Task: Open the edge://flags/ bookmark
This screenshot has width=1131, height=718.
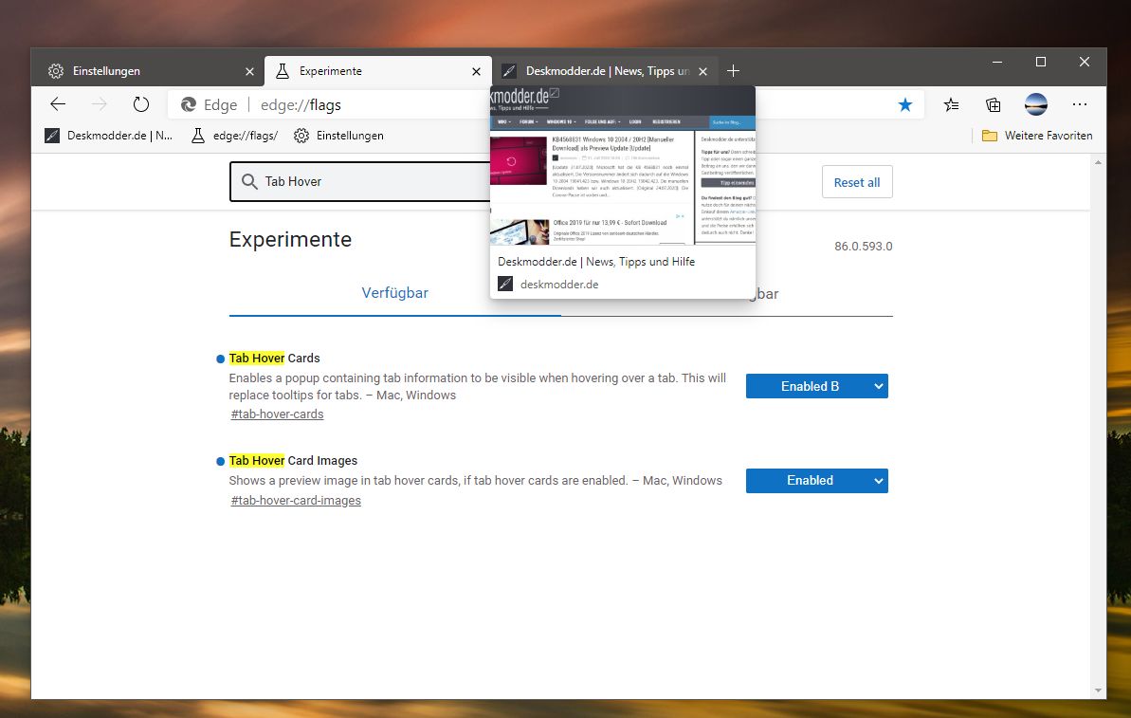Action: pos(234,136)
